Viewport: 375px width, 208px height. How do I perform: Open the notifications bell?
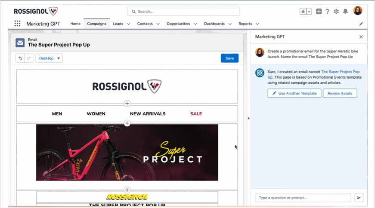point(345,11)
